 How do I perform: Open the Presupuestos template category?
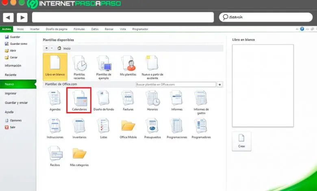tap(152, 128)
